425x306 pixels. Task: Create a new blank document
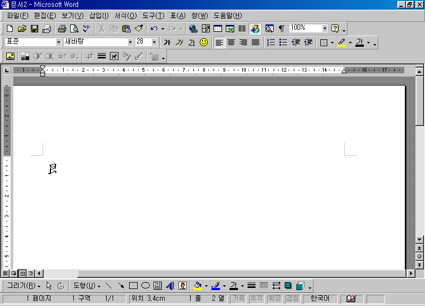[x=10, y=29]
